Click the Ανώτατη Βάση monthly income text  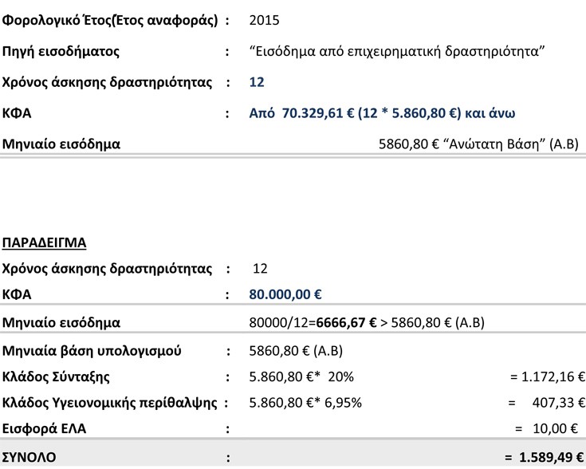pos(478,144)
